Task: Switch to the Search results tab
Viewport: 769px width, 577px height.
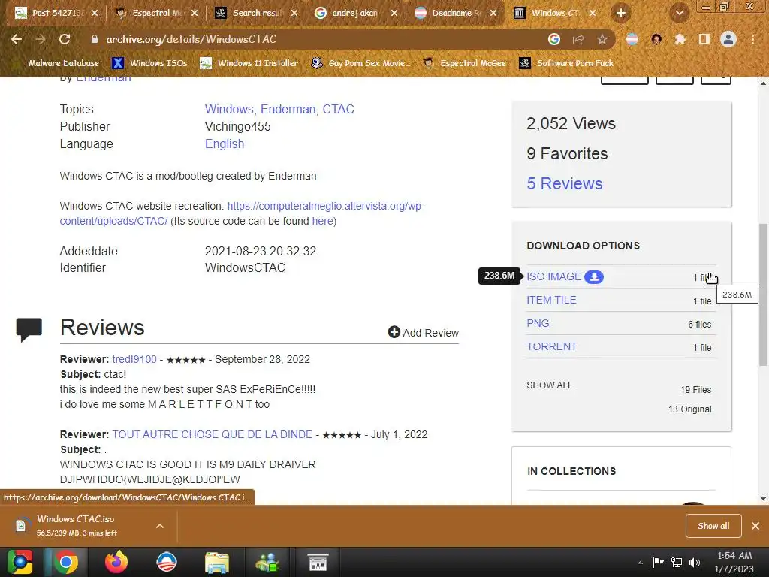Action: (x=256, y=13)
